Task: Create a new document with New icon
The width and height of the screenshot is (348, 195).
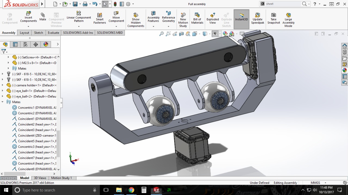Action: (55, 4)
